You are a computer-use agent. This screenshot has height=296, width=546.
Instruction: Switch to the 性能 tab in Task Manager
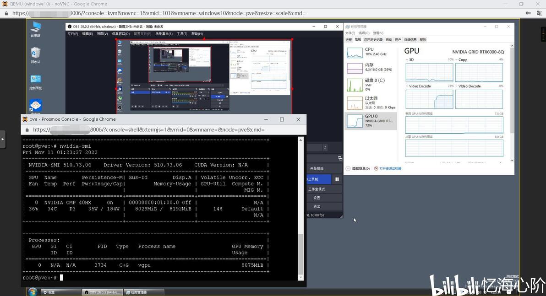(358, 39)
